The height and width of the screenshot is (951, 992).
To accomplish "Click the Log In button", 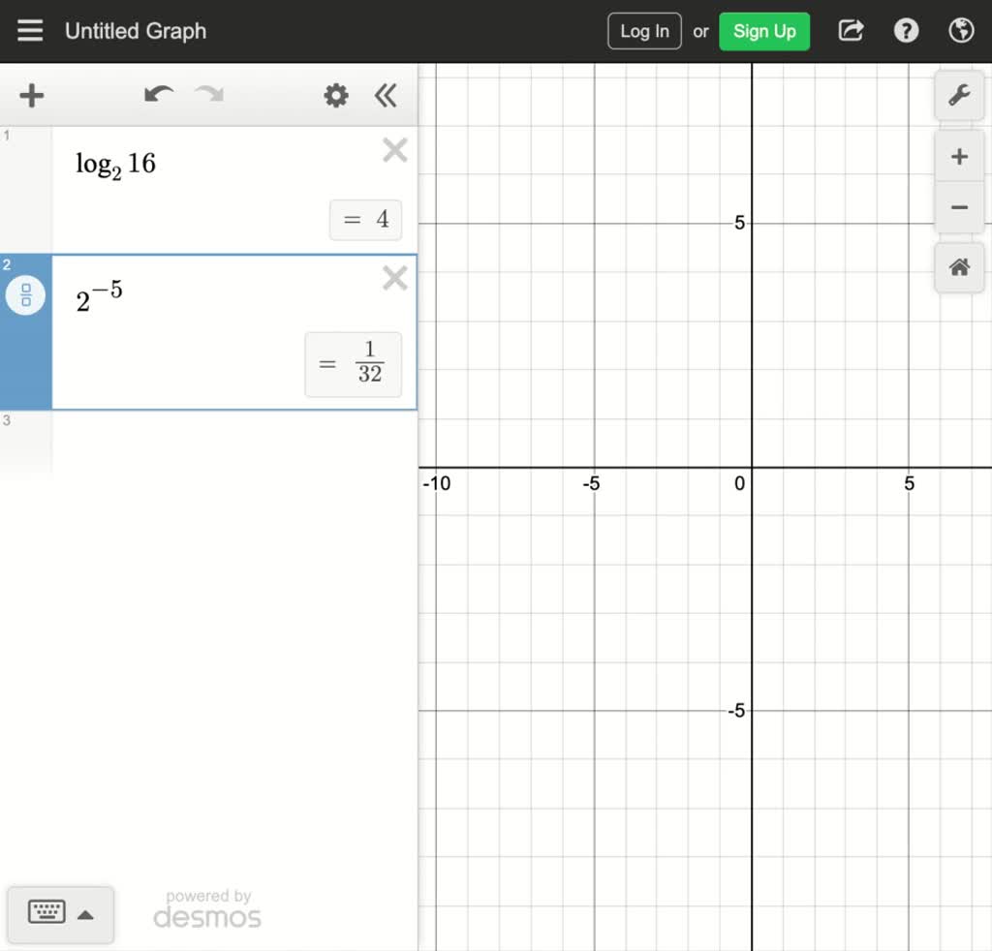I will [x=644, y=31].
